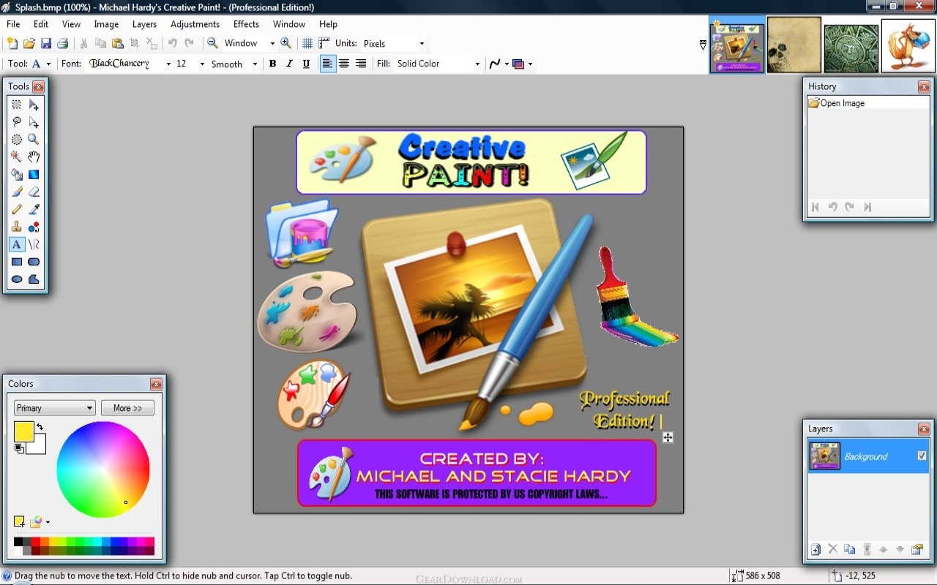Toggle Bold text formatting
The width and height of the screenshot is (937, 585).
(x=272, y=64)
